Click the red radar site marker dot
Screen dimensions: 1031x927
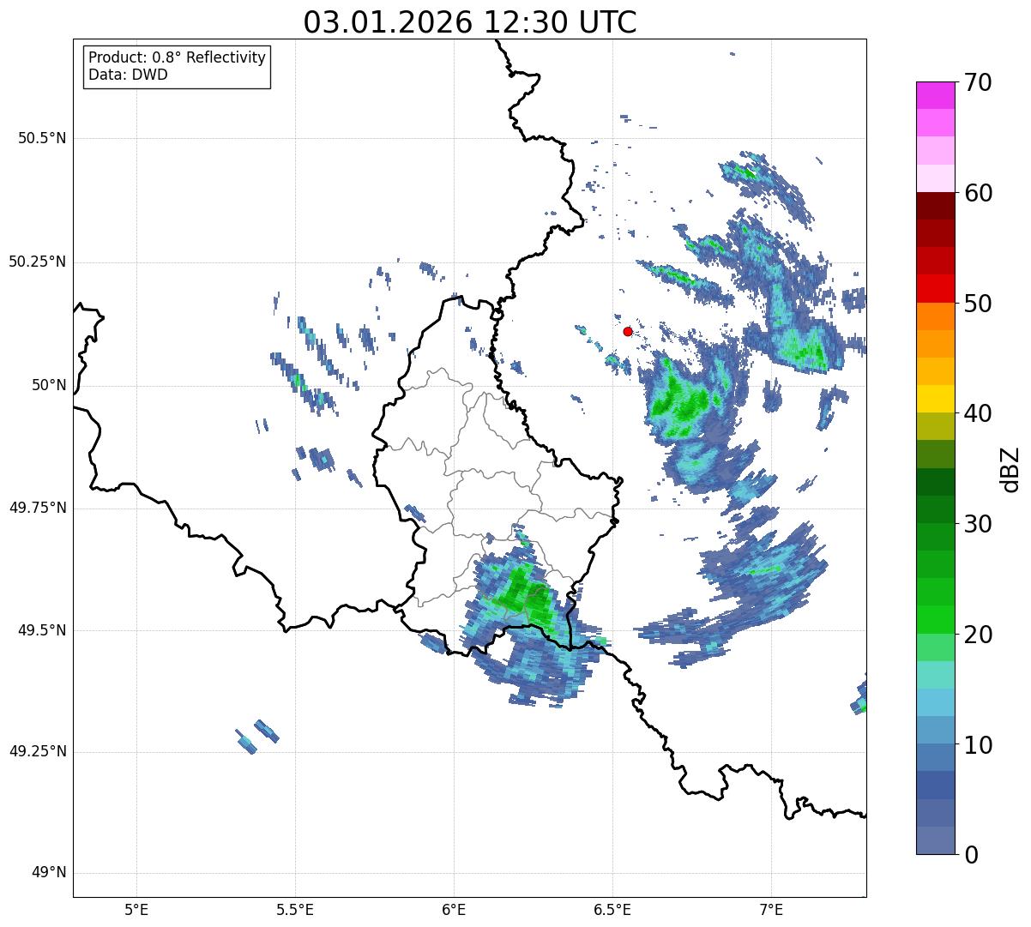coord(628,331)
